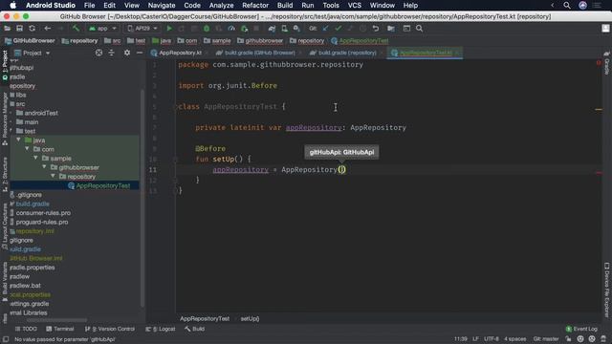The height and width of the screenshot is (344, 612).
Task: Toggle the tool window bars icon at bottom-left
Action: click(5, 340)
